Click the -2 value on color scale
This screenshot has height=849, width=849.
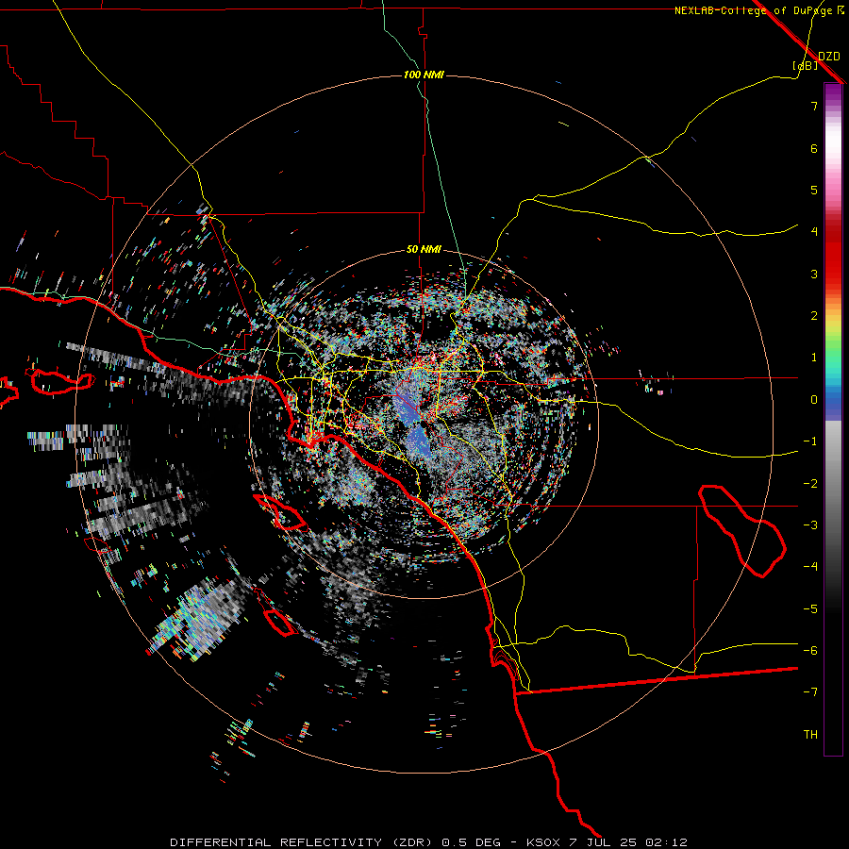(810, 484)
